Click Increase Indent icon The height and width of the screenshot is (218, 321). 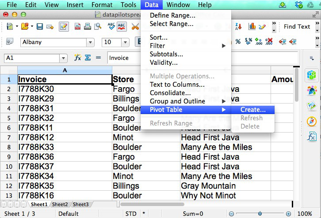pos(293,42)
